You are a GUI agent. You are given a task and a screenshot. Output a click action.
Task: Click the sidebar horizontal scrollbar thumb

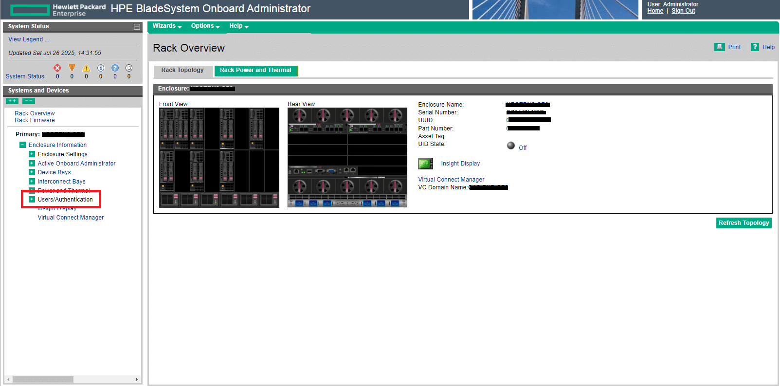coord(43,379)
